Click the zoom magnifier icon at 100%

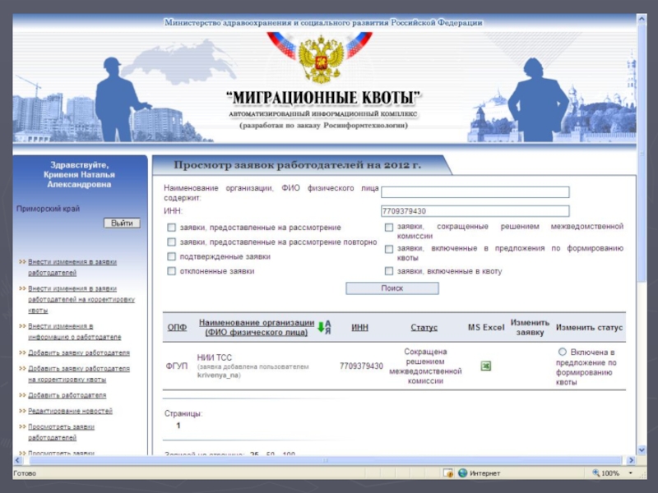coord(595,473)
